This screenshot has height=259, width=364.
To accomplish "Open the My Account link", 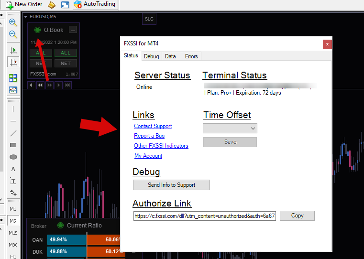I will click(148, 156).
